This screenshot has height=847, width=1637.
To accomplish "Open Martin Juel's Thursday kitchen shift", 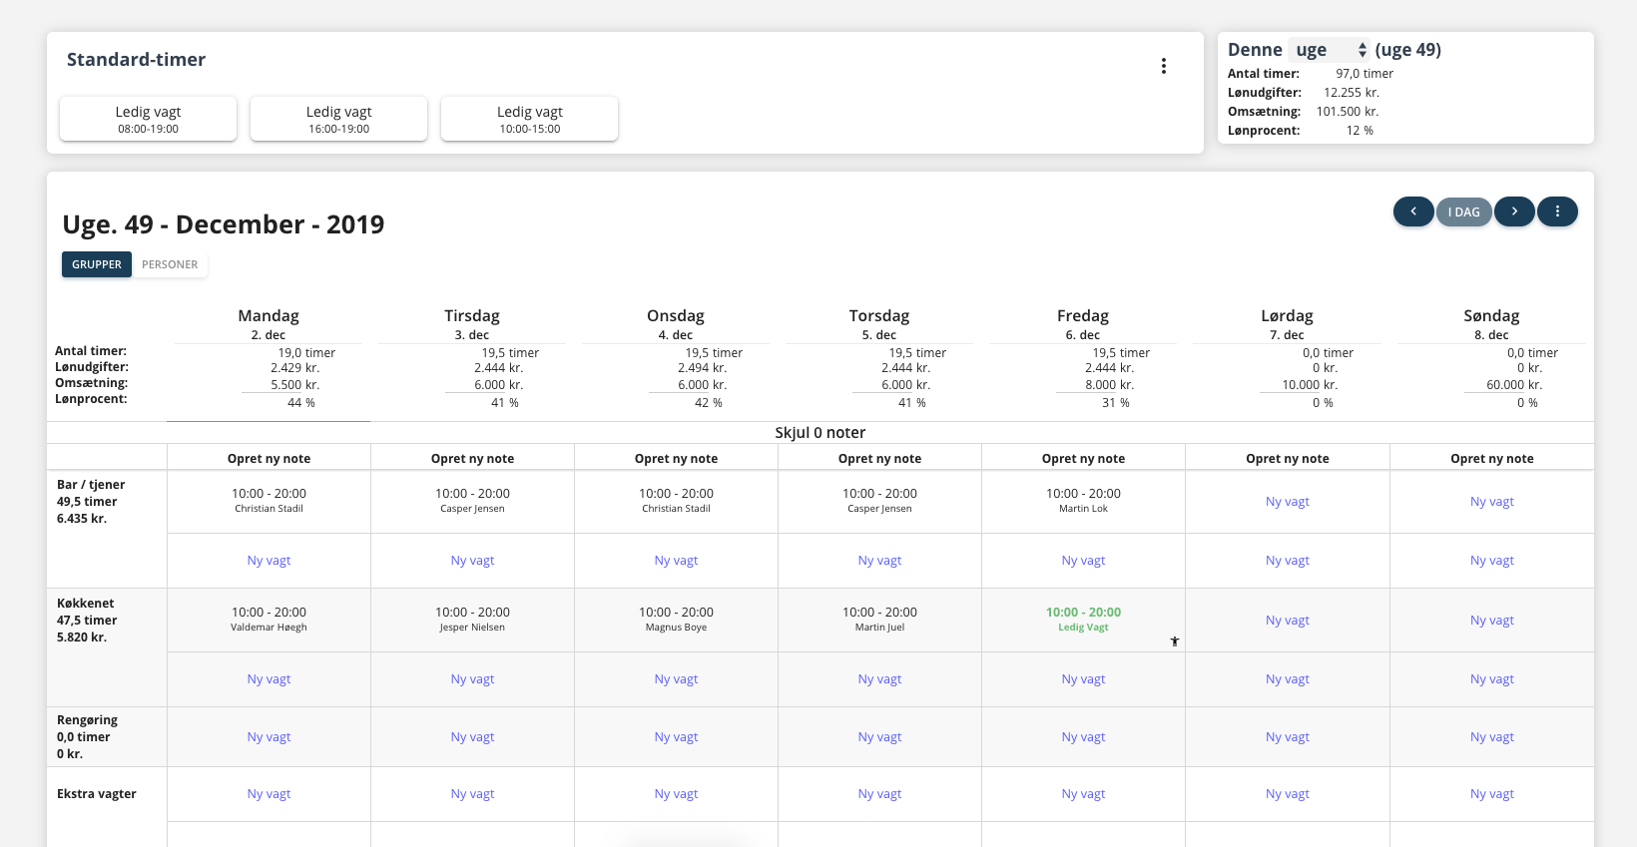I will tap(879, 619).
